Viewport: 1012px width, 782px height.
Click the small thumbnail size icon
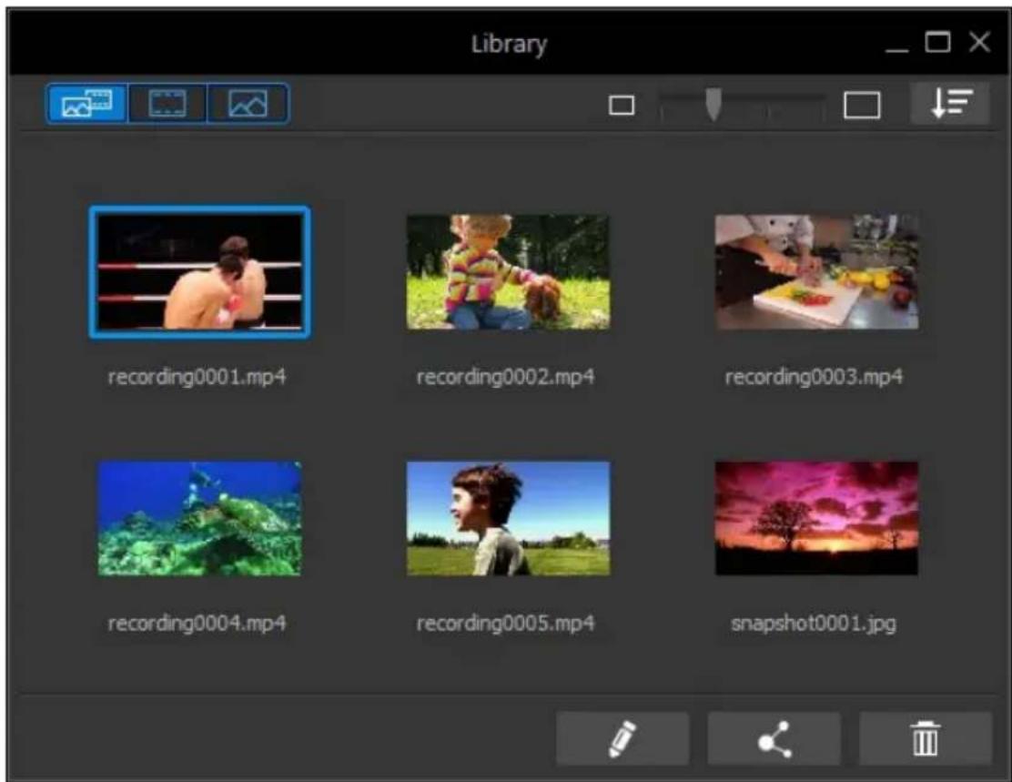[622, 106]
